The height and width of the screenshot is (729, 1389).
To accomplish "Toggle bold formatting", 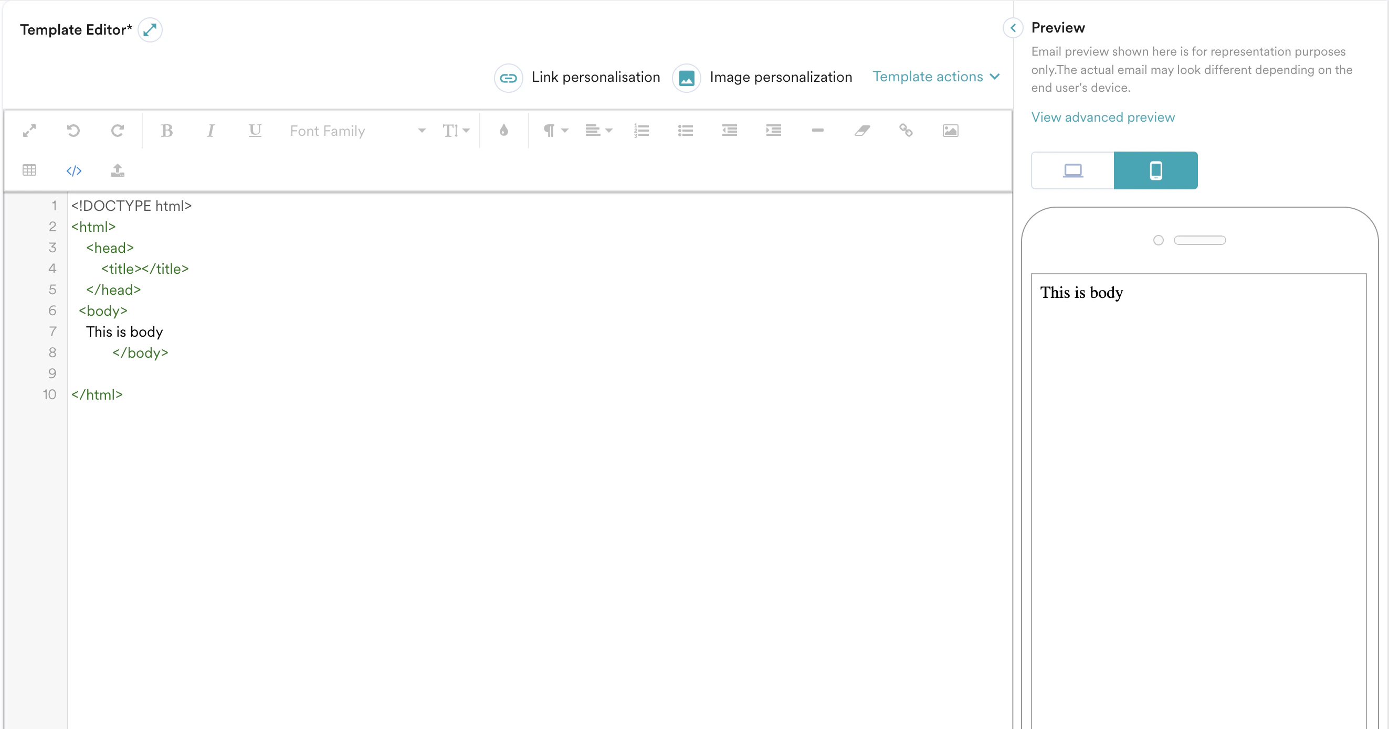I will 166,131.
